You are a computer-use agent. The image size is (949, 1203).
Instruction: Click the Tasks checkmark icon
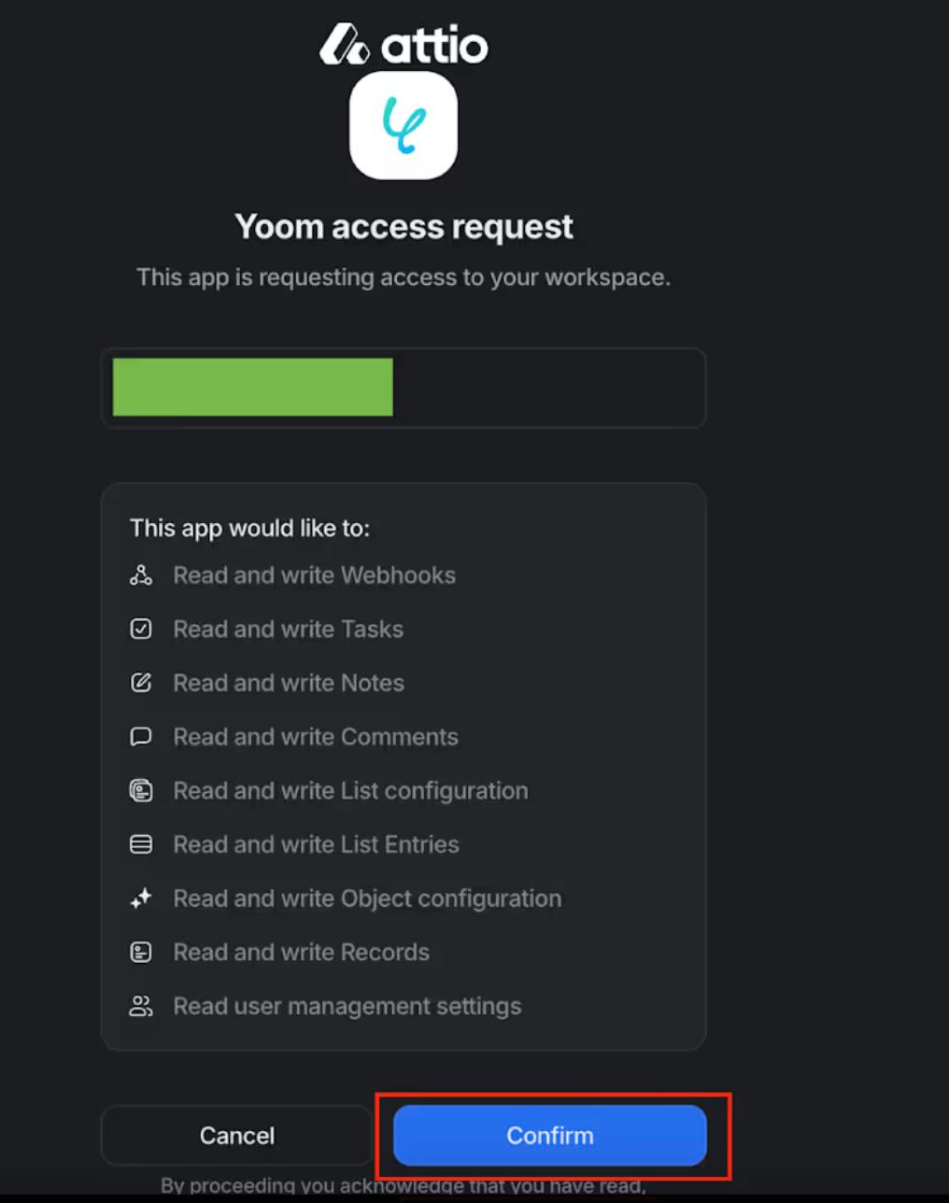point(141,630)
